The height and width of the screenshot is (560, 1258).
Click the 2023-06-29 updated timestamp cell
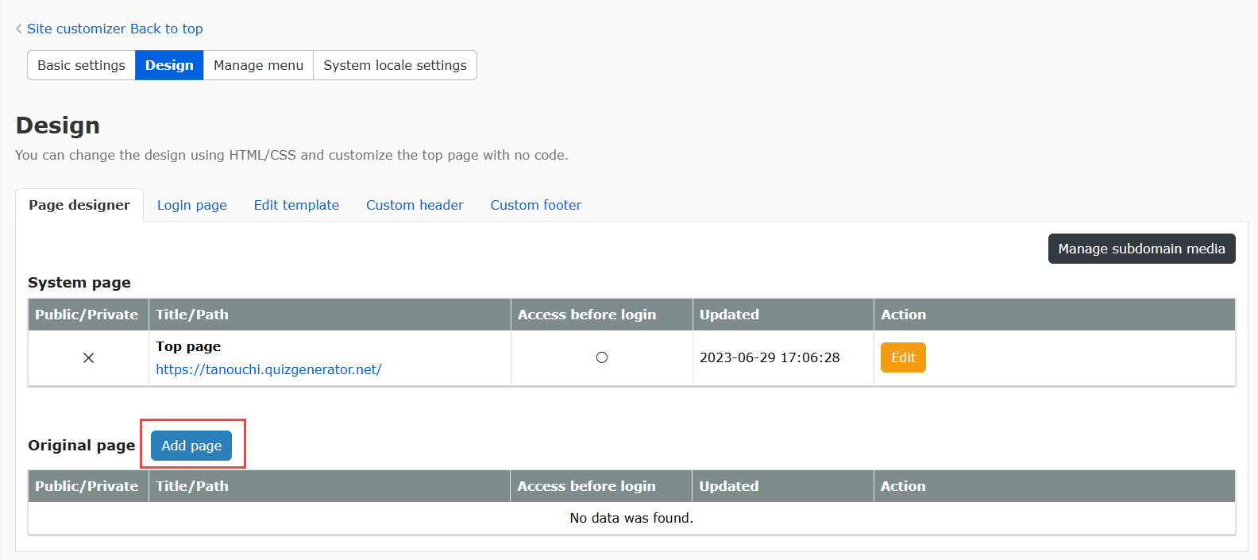[x=769, y=357]
